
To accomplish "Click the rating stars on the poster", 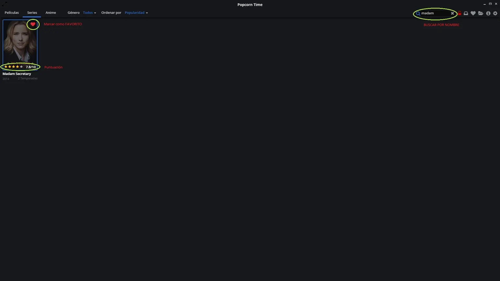I will point(14,67).
